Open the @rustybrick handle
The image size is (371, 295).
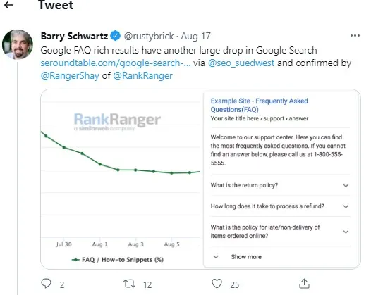click(x=149, y=36)
